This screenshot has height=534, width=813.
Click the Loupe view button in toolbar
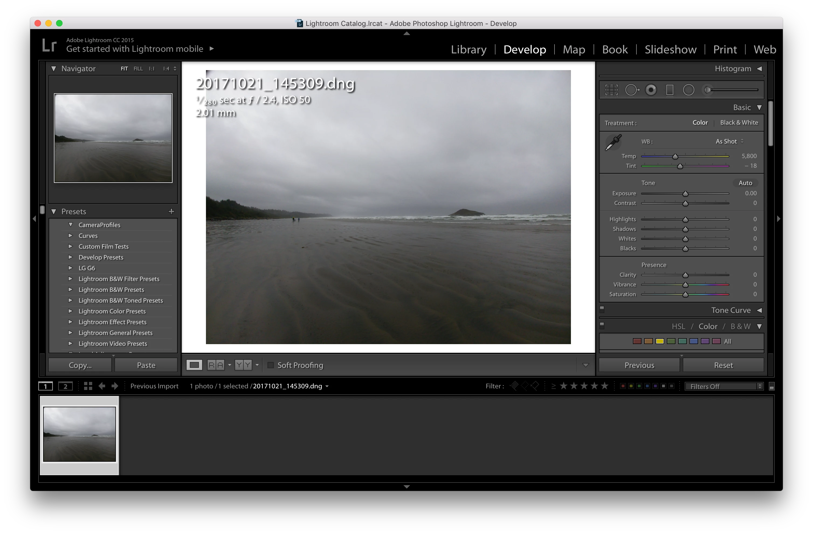[194, 365]
